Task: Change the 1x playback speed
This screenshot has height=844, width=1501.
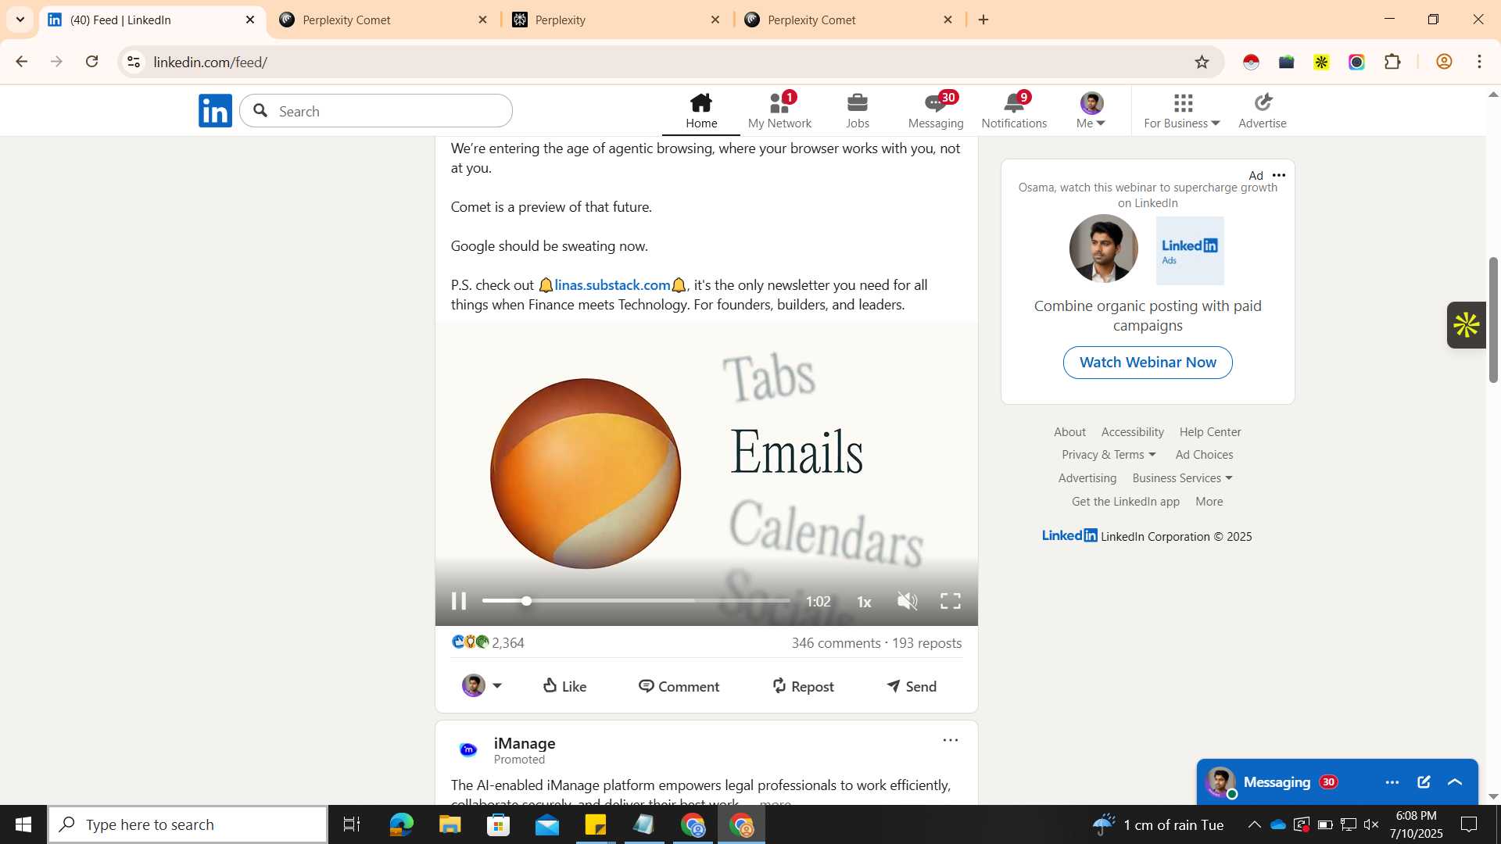Action: click(864, 602)
